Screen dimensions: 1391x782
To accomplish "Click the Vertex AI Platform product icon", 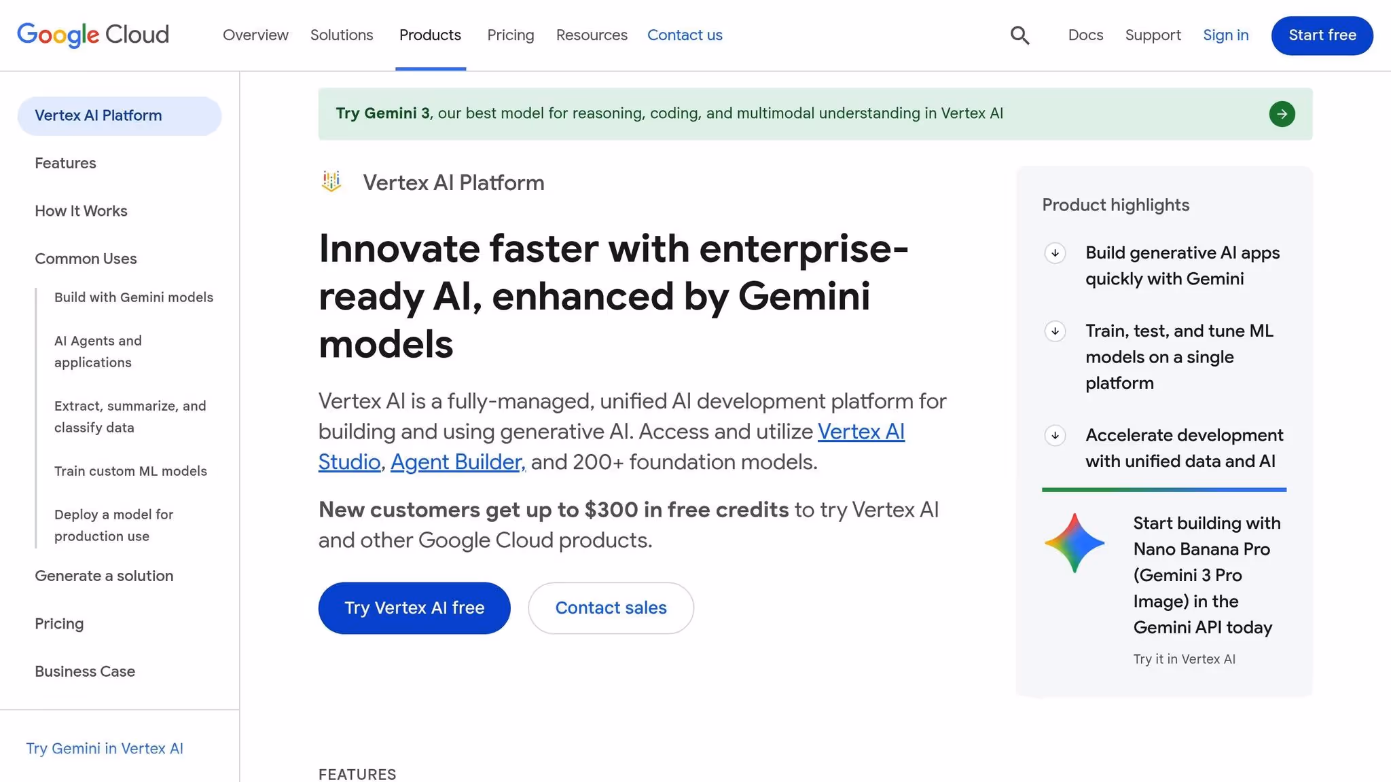I will (x=331, y=181).
